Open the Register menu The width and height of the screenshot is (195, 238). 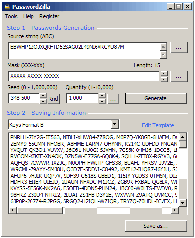click(x=49, y=16)
